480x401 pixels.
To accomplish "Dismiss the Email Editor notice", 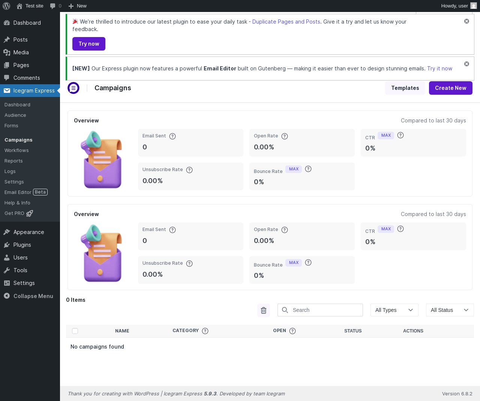I will [x=466, y=64].
